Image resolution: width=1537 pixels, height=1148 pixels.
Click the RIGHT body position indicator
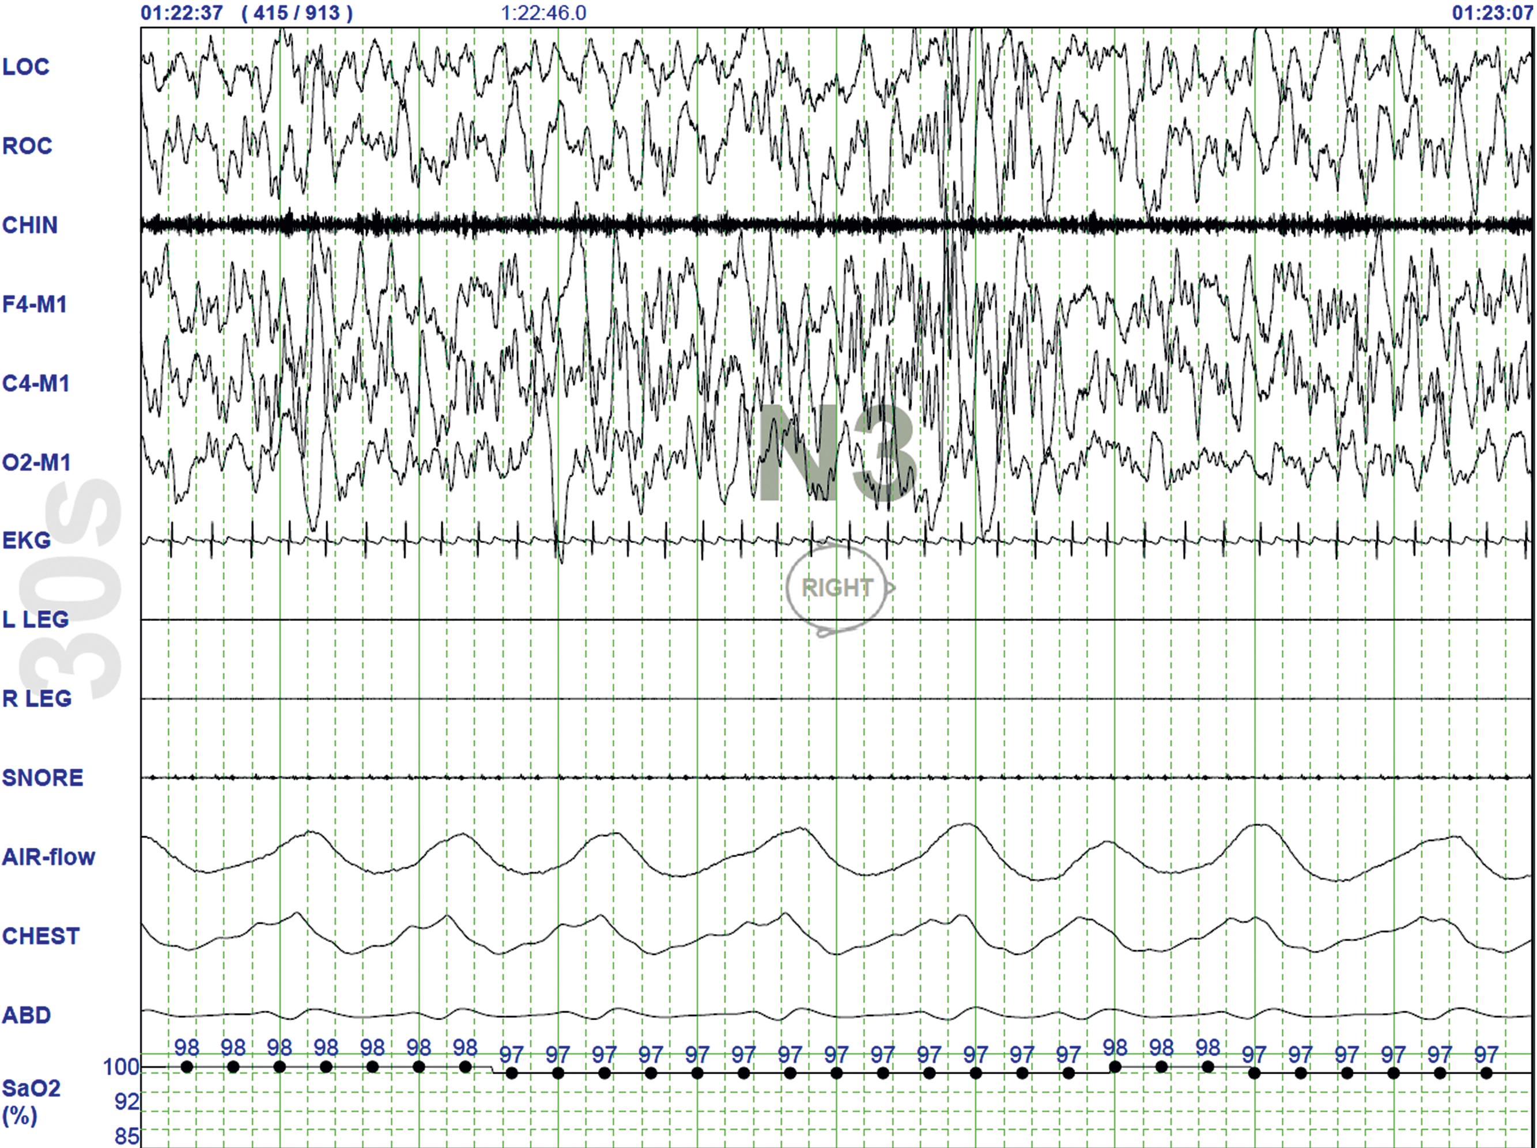coord(839,588)
